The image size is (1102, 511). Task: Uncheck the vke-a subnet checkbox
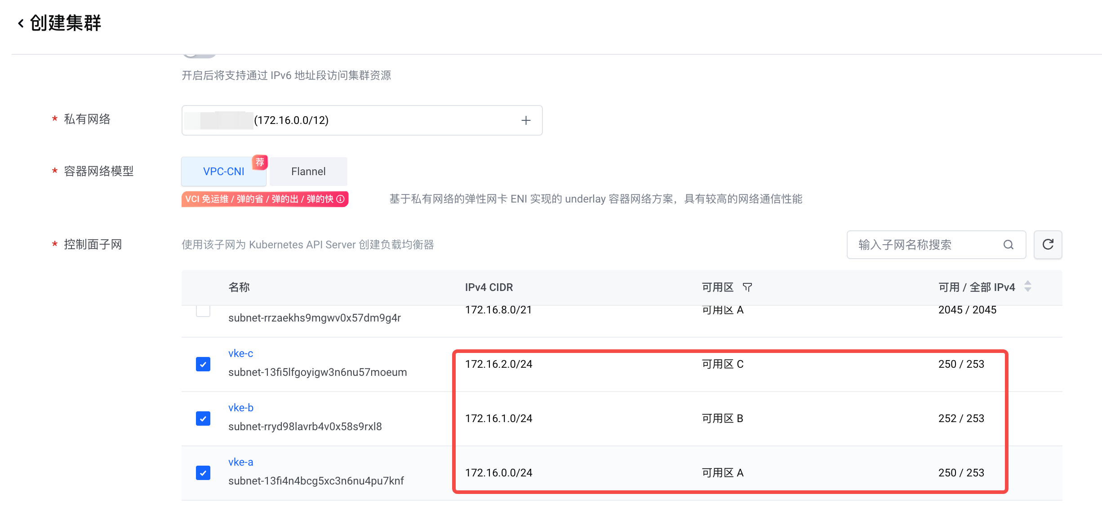pyautogui.click(x=203, y=473)
